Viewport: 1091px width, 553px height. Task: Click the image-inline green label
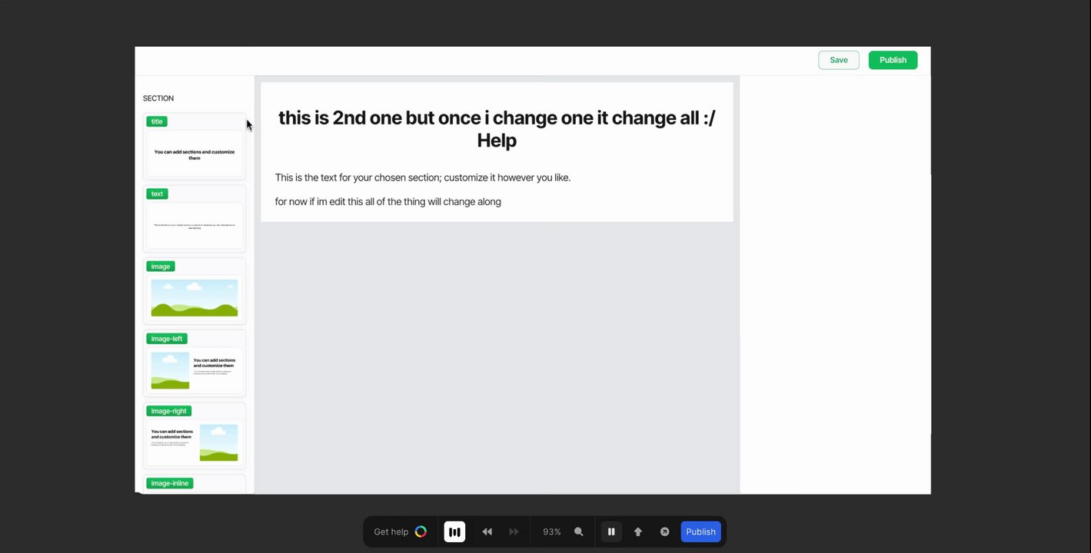tap(169, 483)
